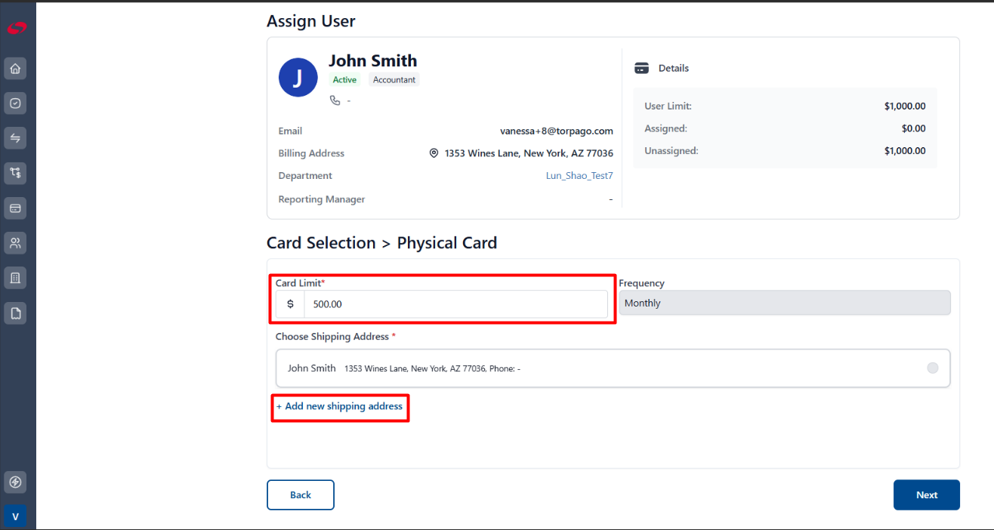Open the V user profile avatar
Screen dimensions: 994x530
(15, 516)
